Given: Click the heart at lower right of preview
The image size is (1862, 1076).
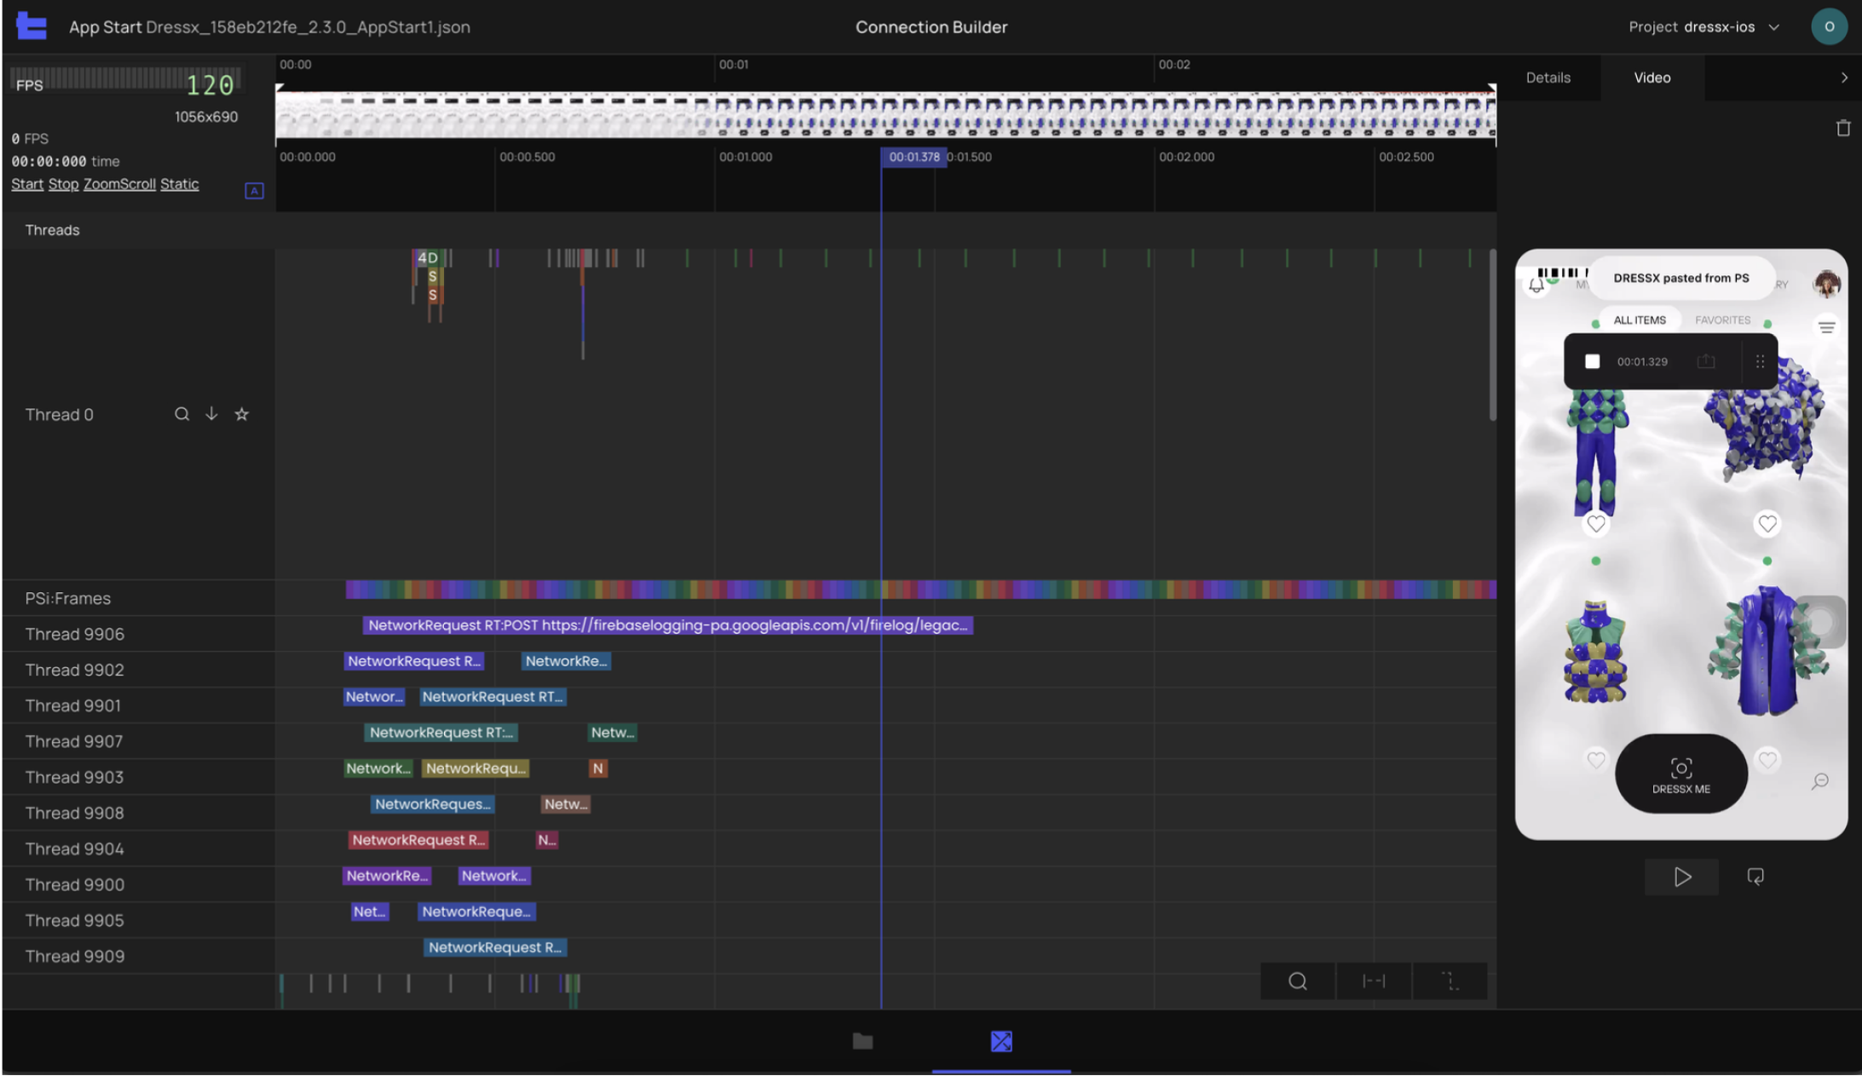Looking at the screenshot, I should click(1767, 759).
